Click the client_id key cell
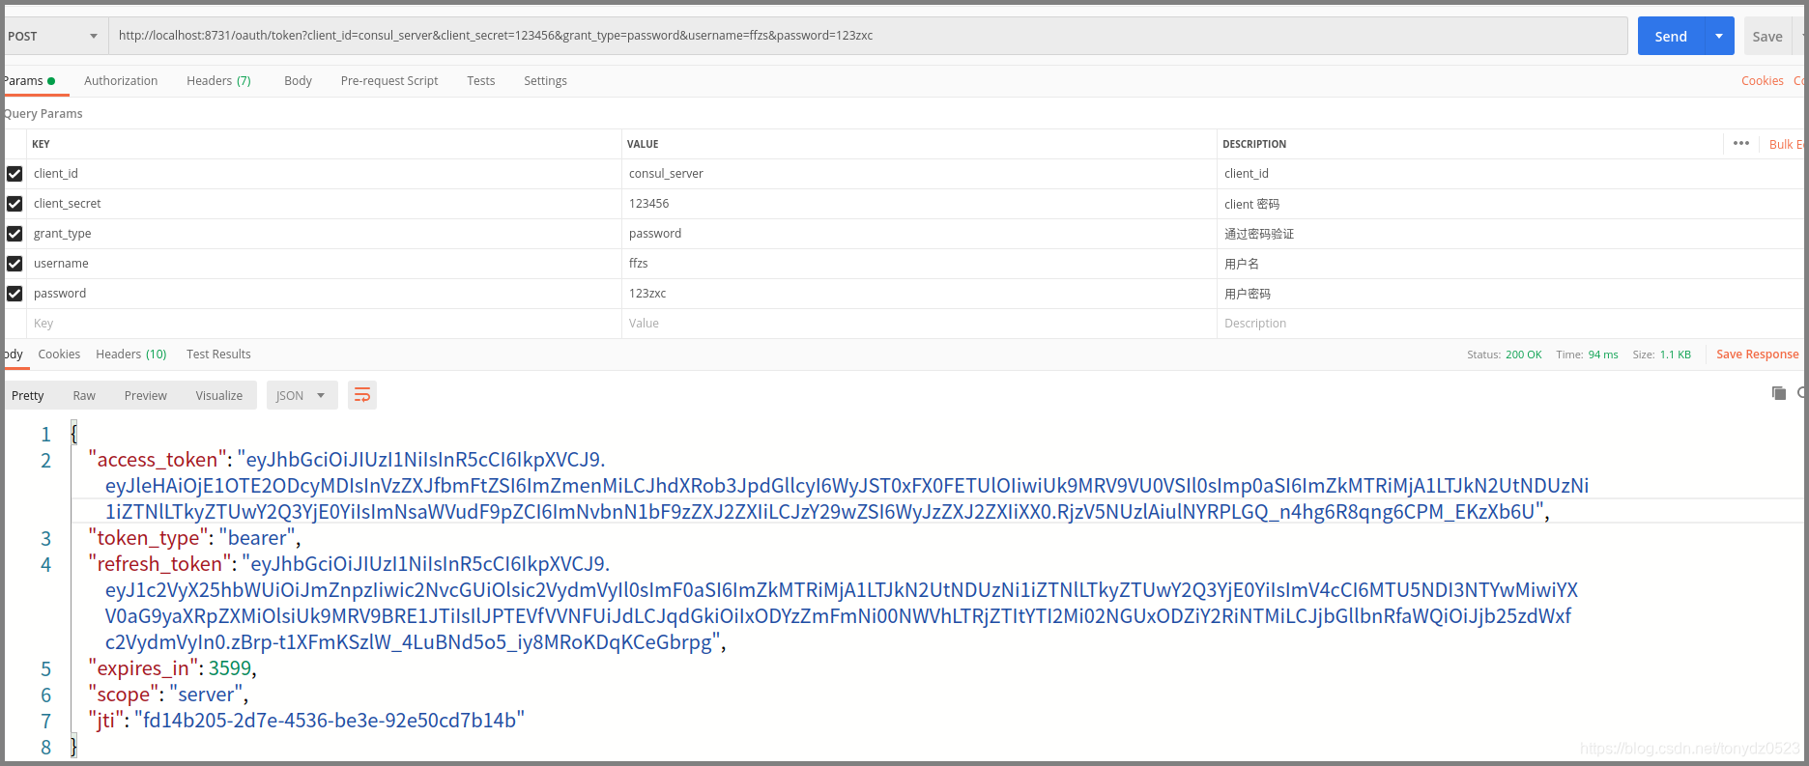 point(324,174)
